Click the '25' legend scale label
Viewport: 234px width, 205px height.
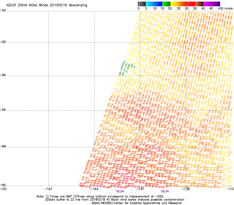point(179,9)
